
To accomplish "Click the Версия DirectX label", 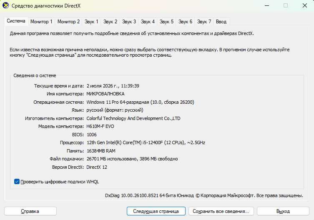I will point(68,167).
